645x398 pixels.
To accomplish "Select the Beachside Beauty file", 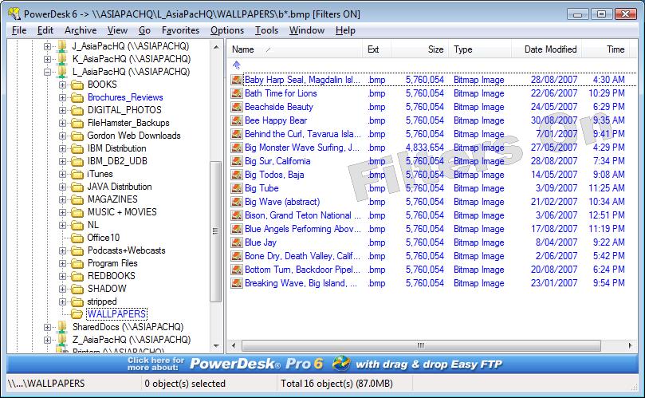I will tap(279, 107).
